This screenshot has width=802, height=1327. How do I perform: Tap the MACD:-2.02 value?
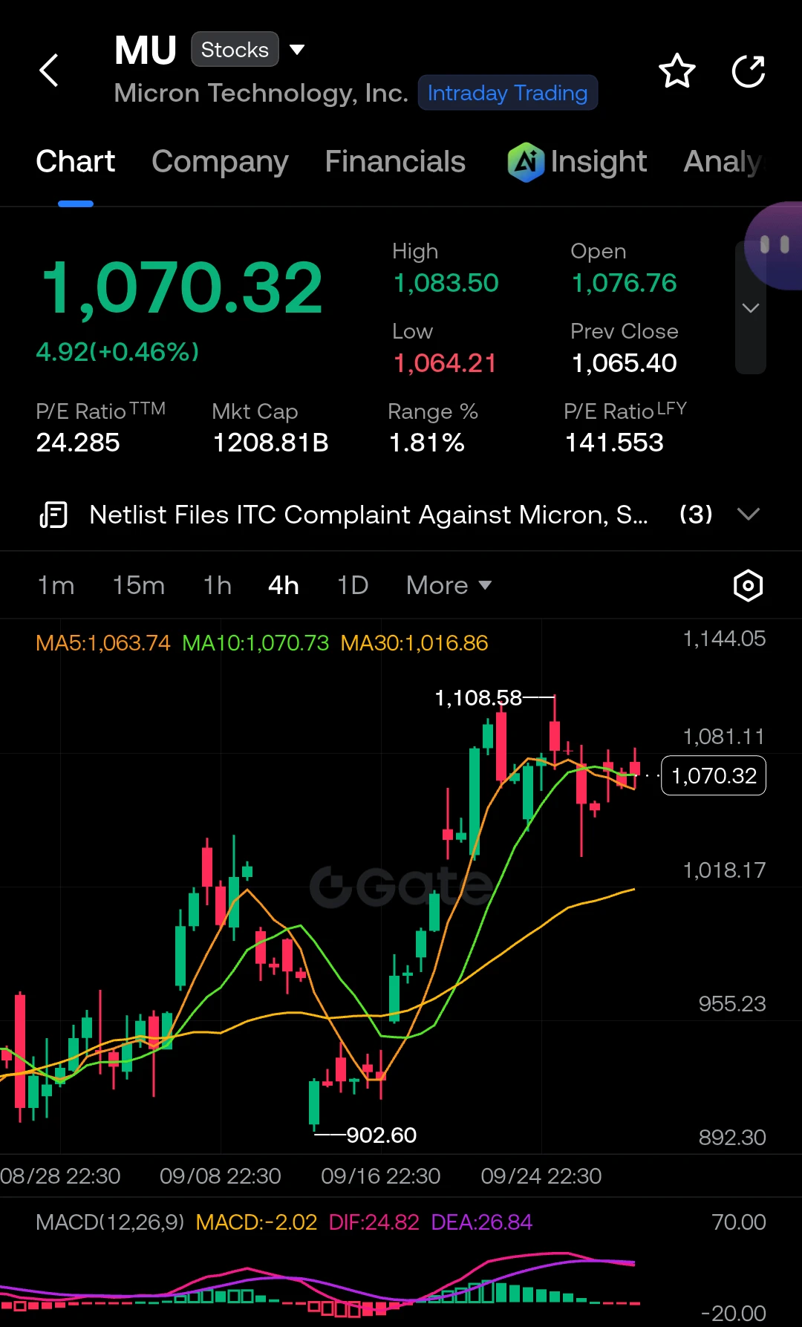pyautogui.click(x=256, y=1222)
